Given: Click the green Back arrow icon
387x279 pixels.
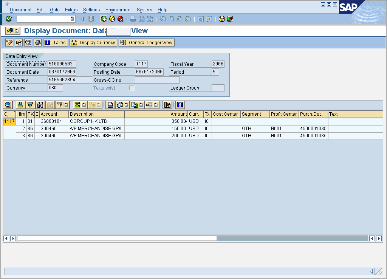Looking at the screenshot, I should coord(104,19).
